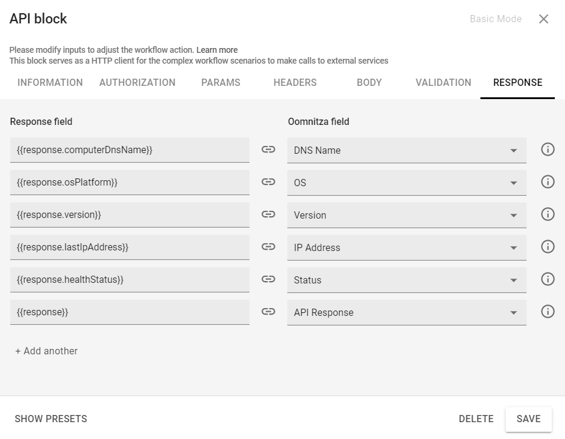Image resolution: width=565 pixels, height=439 pixels.
Task: Click the link icon in healthStatus row
Action: pos(268,279)
